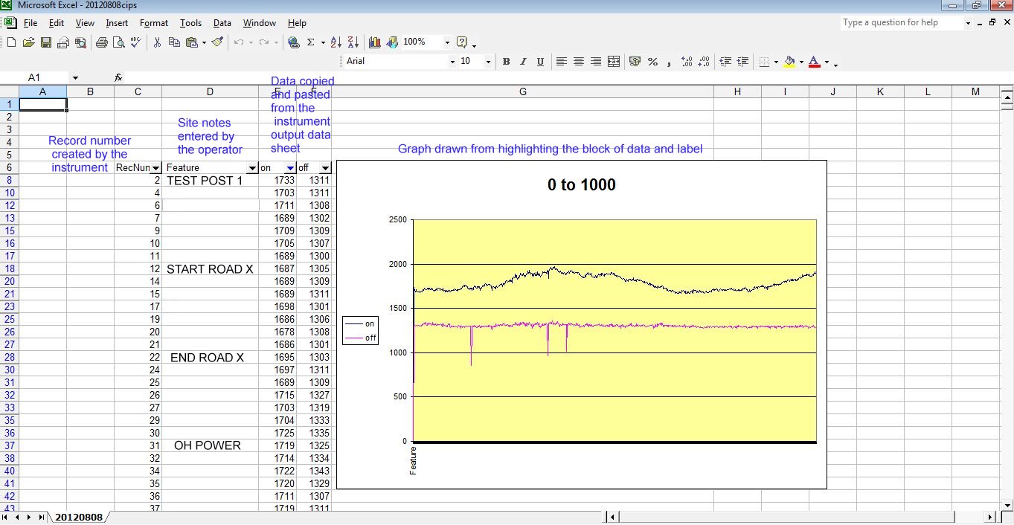Toggle Underline formatting
This screenshot has height=525, width=1014.
pyautogui.click(x=540, y=62)
